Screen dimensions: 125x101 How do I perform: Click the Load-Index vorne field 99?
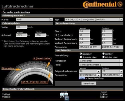click(x=84, y=35)
